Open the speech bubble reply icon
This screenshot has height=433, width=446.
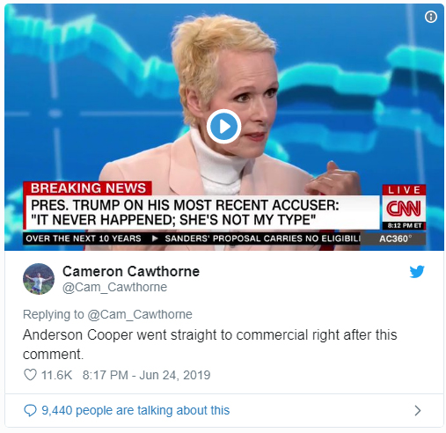pyautogui.click(x=30, y=410)
